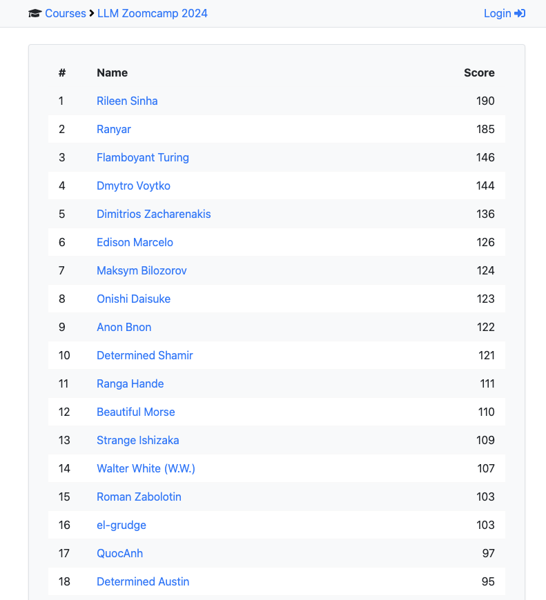Click Walter White (W.W.) in the table
The image size is (546, 600).
click(x=146, y=468)
